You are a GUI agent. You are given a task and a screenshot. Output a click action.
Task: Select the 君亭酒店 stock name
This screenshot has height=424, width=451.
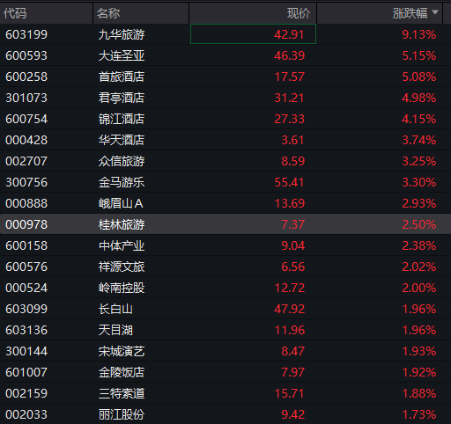coord(122,98)
